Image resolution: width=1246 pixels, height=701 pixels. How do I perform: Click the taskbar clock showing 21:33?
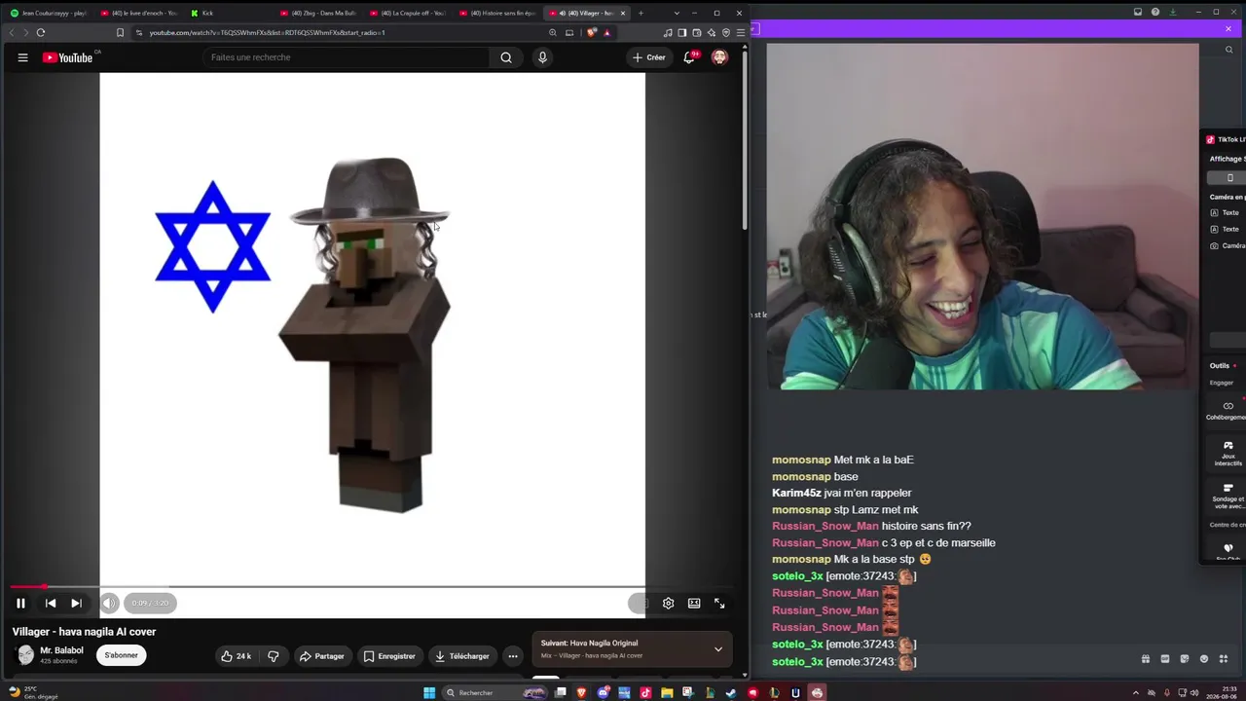(x=1224, y=692)
